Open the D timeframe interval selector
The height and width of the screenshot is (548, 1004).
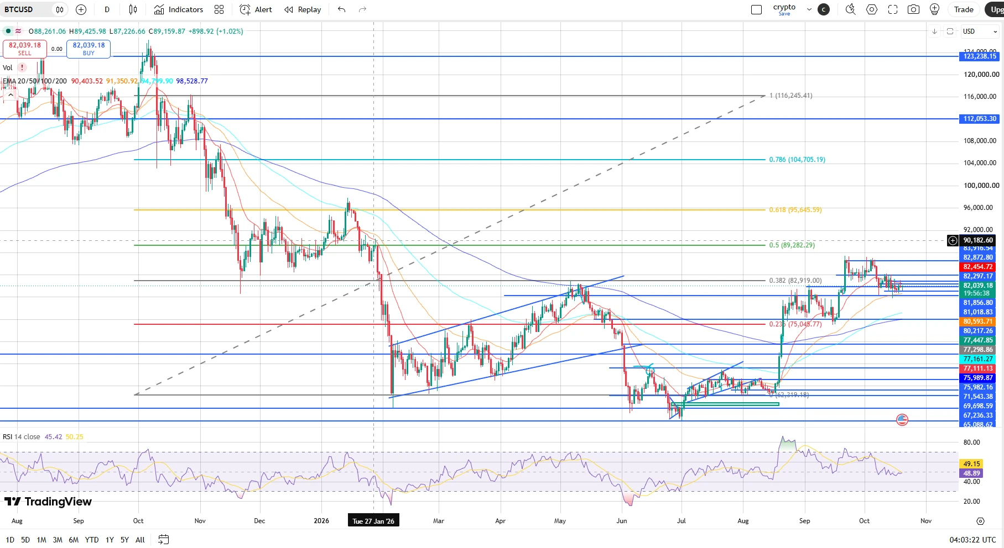pos(107,9)
